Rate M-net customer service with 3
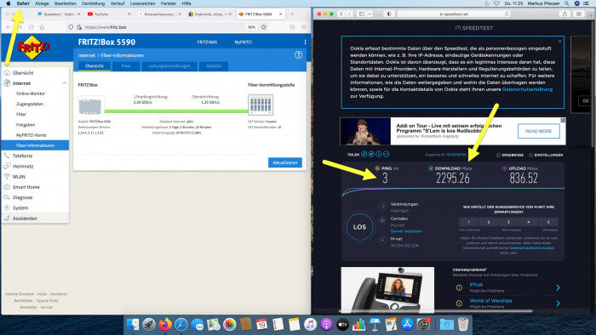 pyautogui.click(x=508, y=222)
